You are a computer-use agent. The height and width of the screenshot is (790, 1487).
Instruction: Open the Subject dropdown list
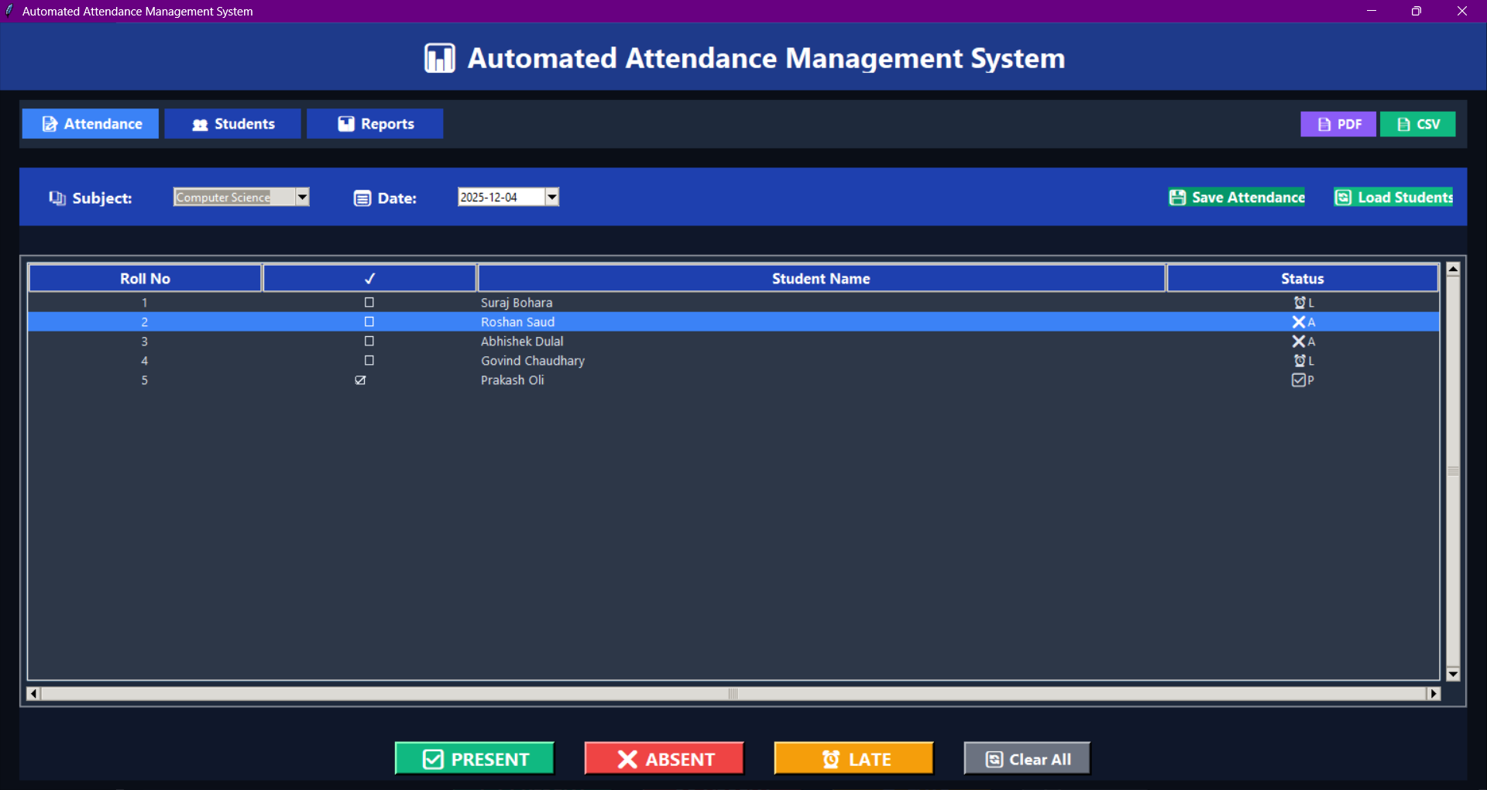click(301, 197)
